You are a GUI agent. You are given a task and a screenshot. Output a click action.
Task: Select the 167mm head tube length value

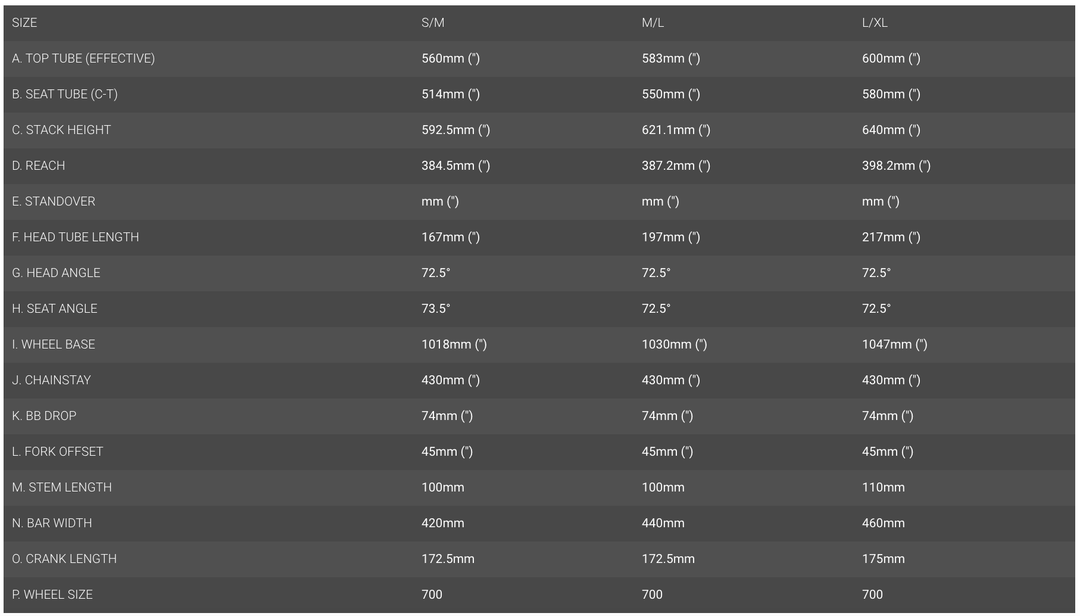coord(450,237)
